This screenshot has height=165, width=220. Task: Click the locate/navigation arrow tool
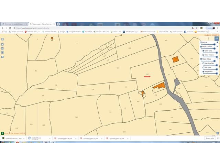pyautogui.click(x=2, y=44)
